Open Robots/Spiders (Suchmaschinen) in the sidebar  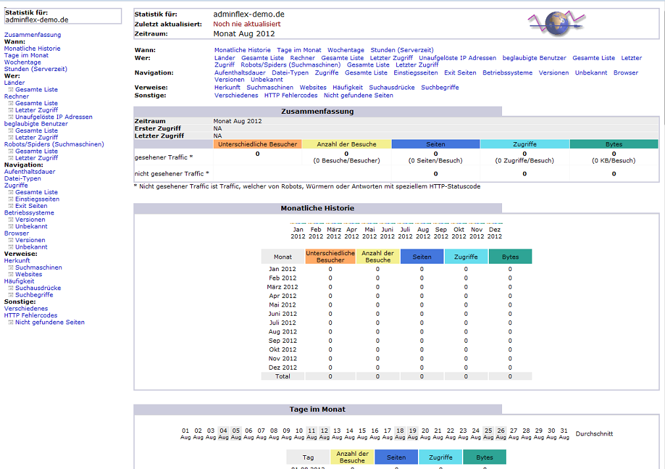[54, 144]
